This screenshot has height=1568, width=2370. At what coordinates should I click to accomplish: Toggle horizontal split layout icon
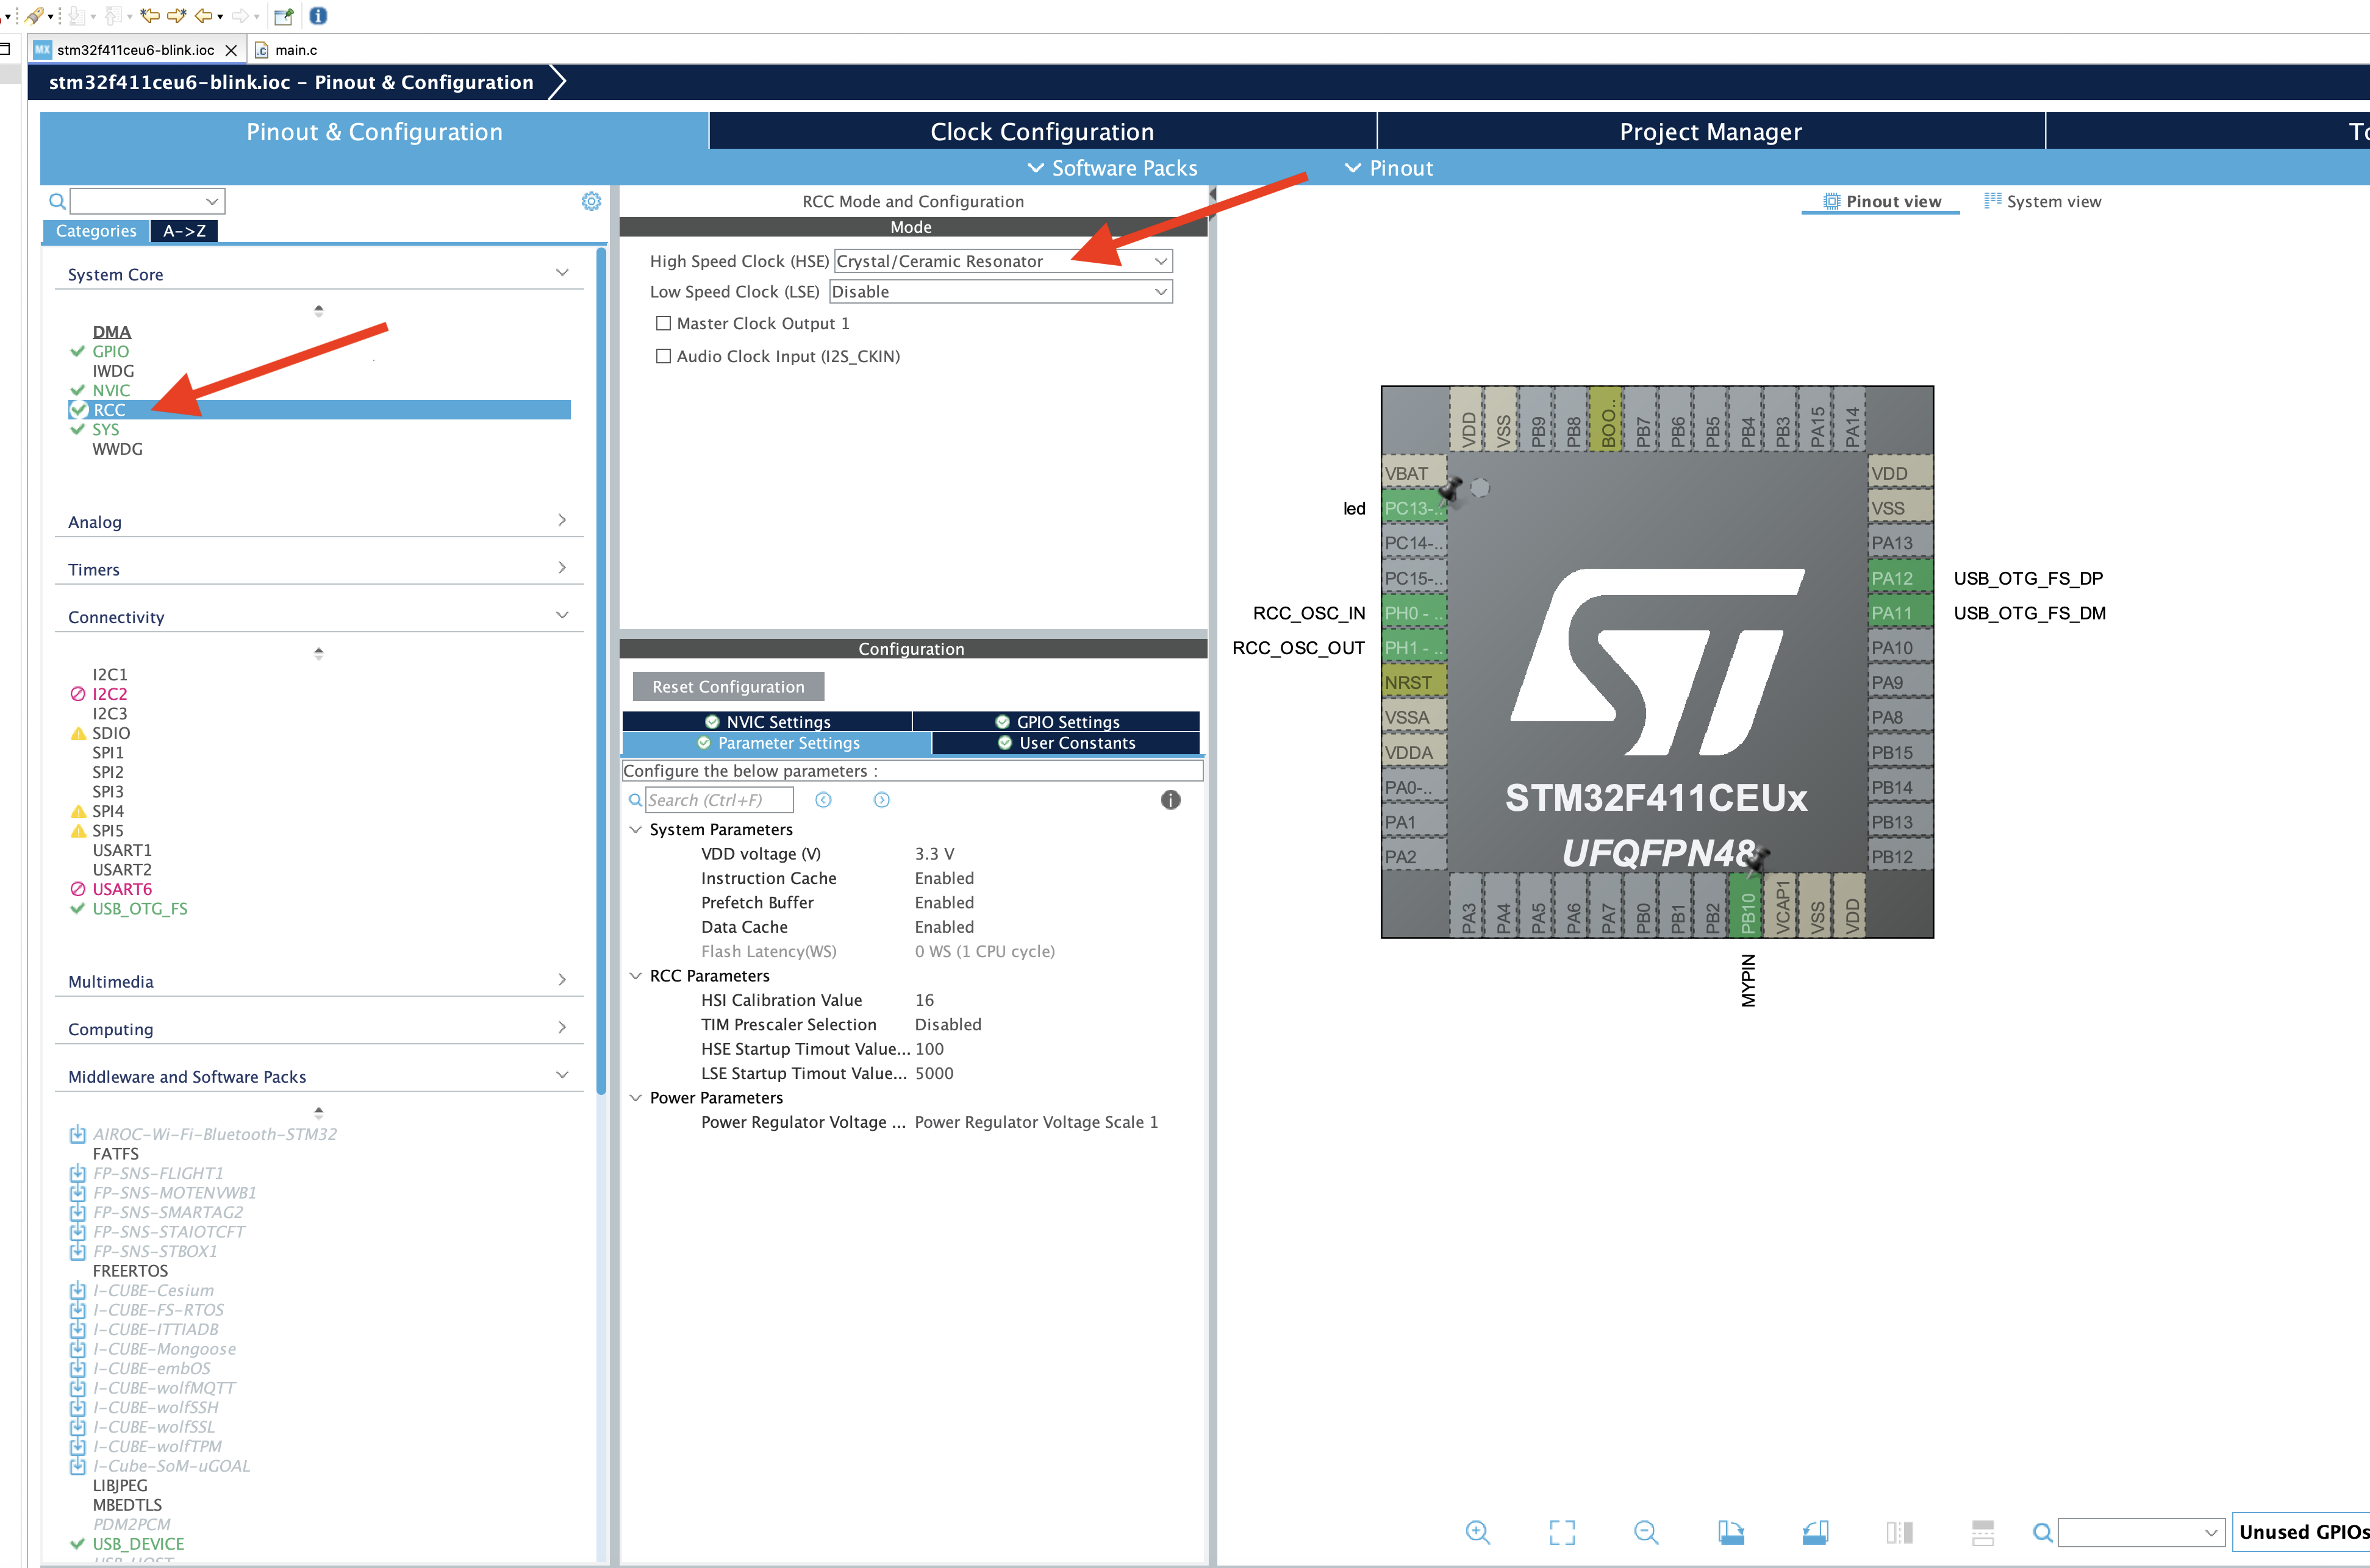[x=1983, y=1532]
